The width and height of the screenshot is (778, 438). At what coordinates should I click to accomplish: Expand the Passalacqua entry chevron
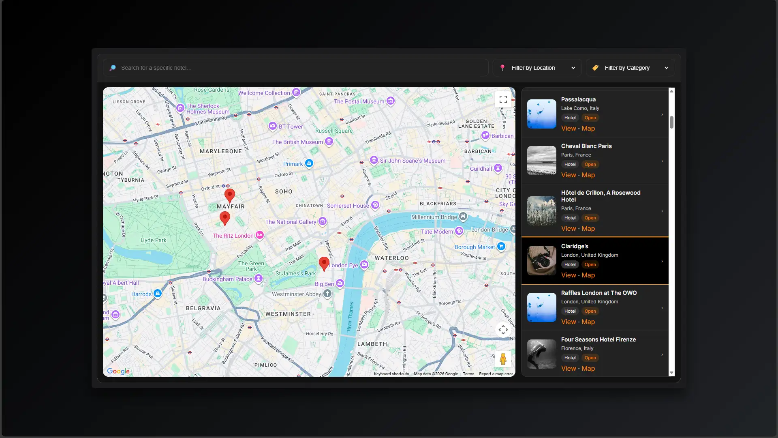[662, 114]
